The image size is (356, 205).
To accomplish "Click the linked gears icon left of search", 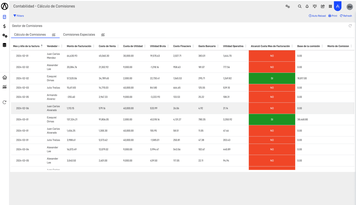I will pos(288,6).
